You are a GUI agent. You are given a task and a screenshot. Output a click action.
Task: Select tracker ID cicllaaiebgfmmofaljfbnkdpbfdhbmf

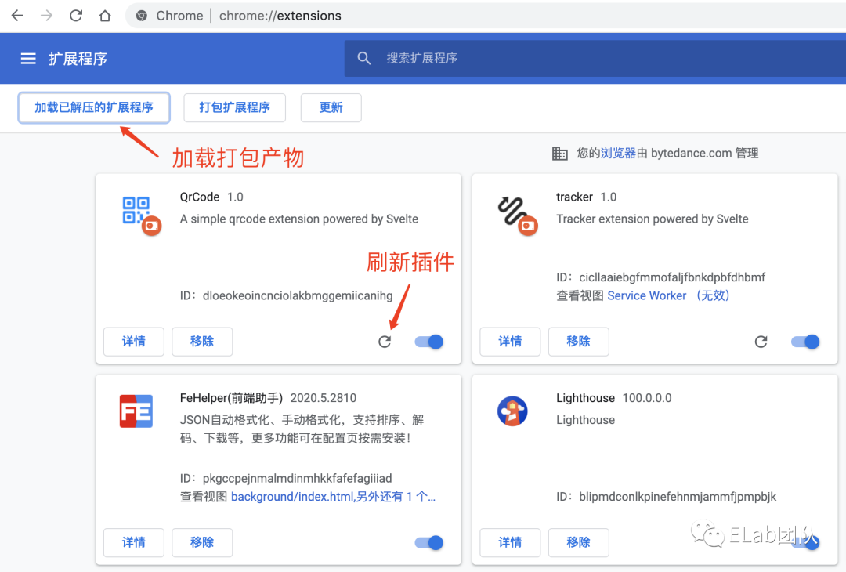(672, 277)
